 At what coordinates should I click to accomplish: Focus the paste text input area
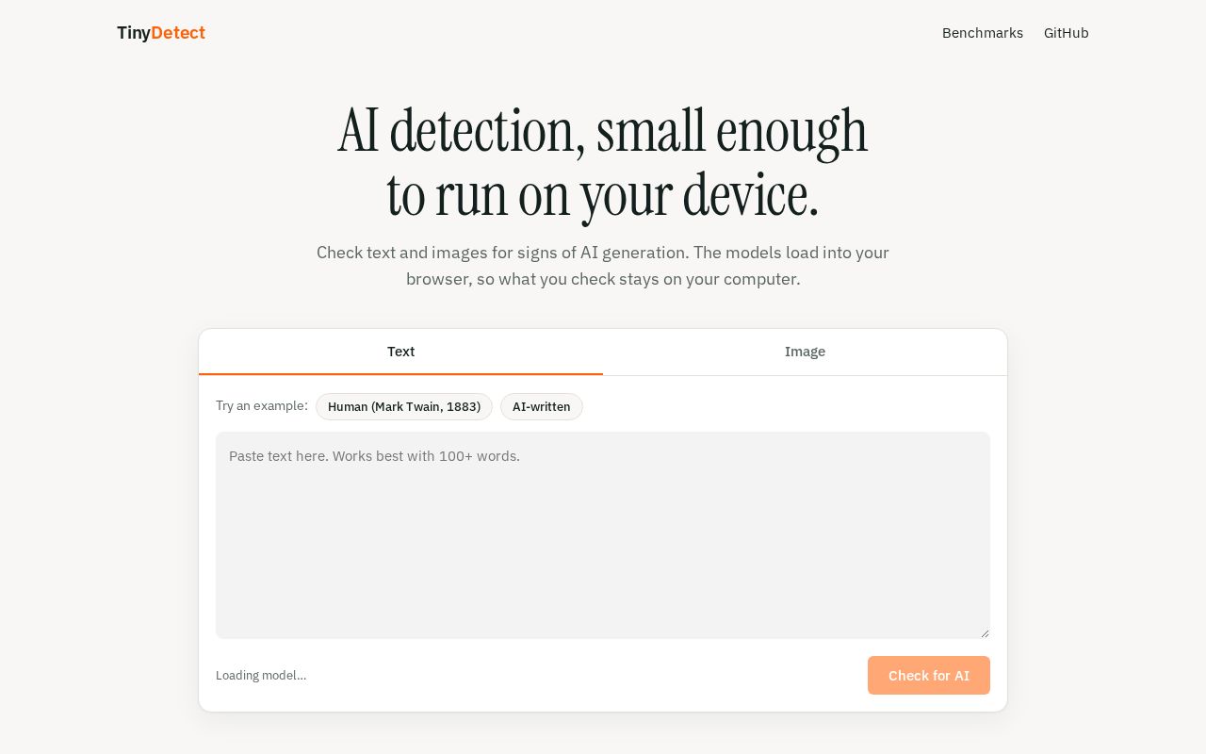pos(603,535)
